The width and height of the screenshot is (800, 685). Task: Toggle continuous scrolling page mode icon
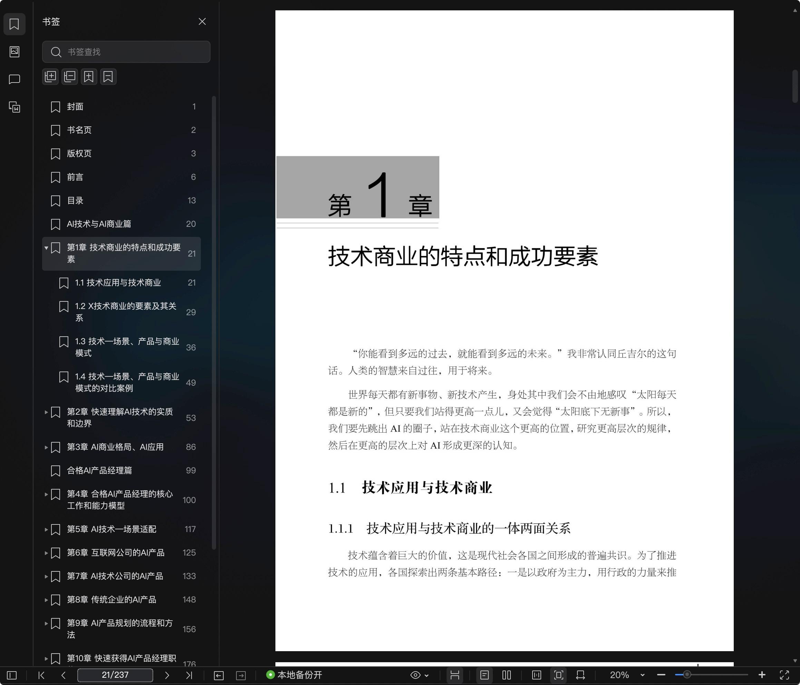[455, 675]
